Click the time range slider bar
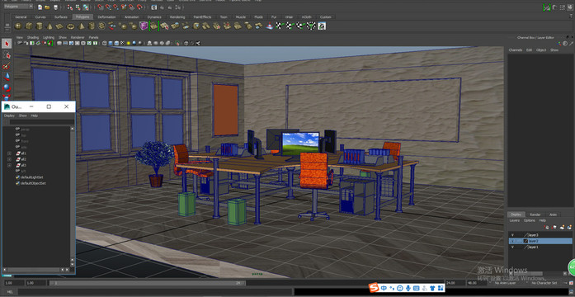Screen dimensions: 575x297 [147, 283]
